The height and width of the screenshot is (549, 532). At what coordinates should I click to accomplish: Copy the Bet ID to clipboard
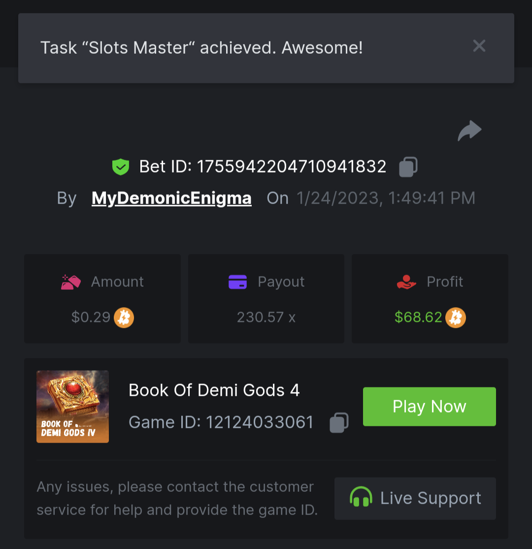408,167
